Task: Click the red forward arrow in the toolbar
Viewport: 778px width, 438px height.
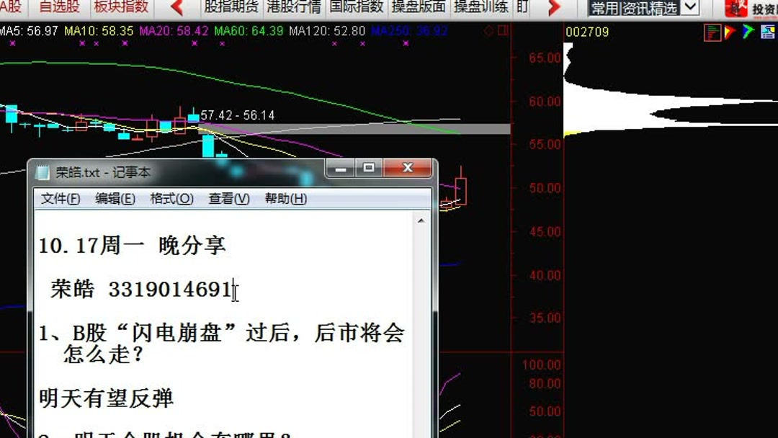Action: pos(553,9)
